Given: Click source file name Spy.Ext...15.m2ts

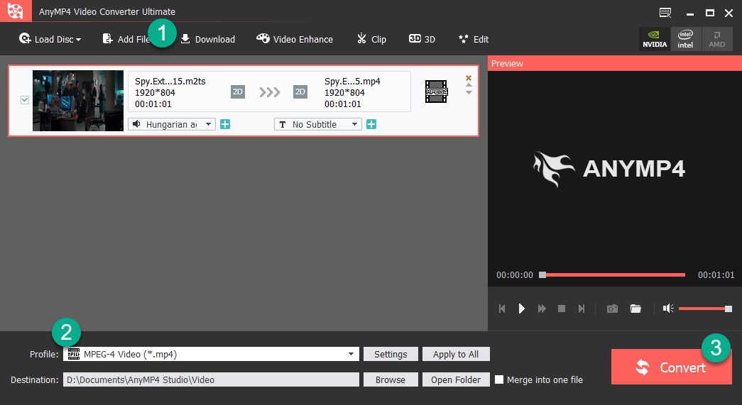Looking at the screenshot, I should pyautogui.click(x=170, y=82).
